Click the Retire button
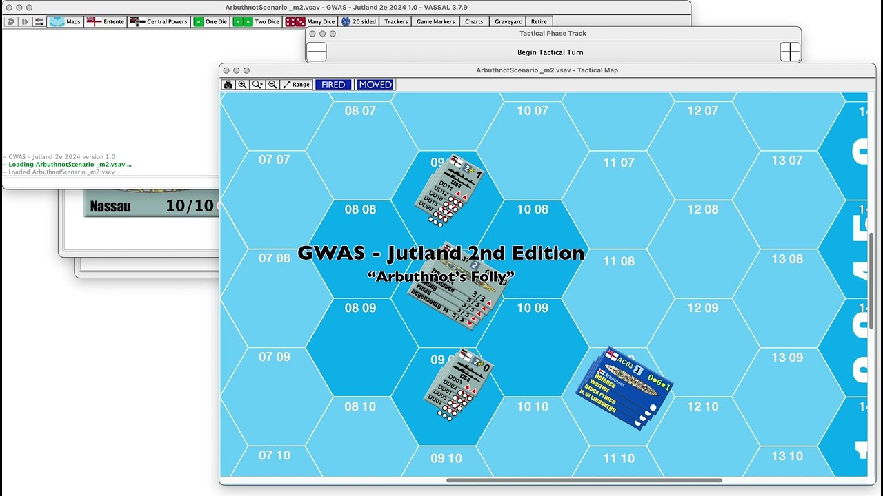The image size is (883, 496). [x=539, y=21]
